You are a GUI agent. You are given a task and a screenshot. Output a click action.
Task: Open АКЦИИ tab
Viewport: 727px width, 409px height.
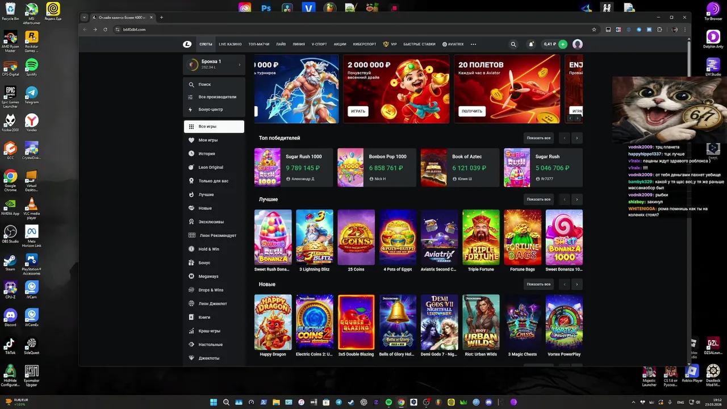pos(340,44)
